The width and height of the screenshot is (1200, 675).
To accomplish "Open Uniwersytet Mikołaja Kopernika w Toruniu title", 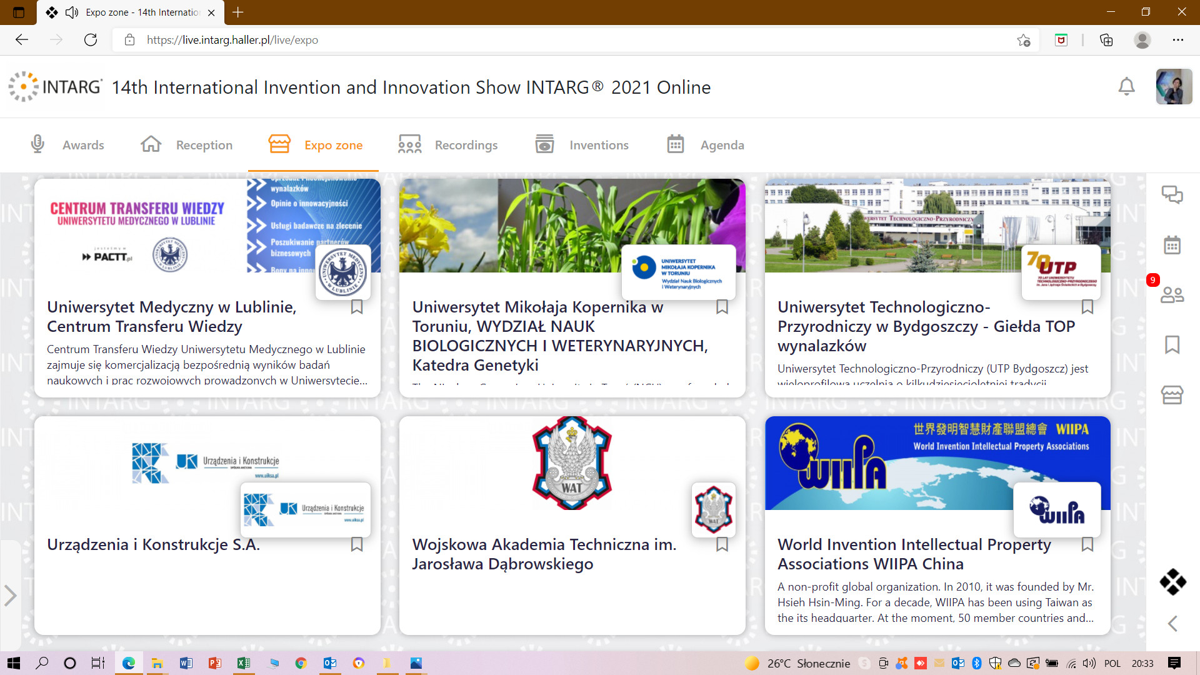I will (560, 336).
